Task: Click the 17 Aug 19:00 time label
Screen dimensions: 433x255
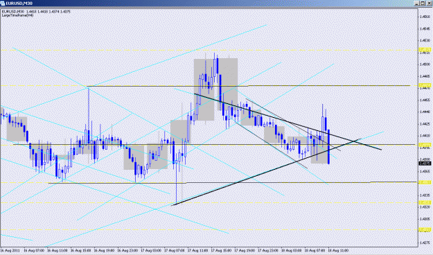Action: pyautogui.click(x=245, y=250)
